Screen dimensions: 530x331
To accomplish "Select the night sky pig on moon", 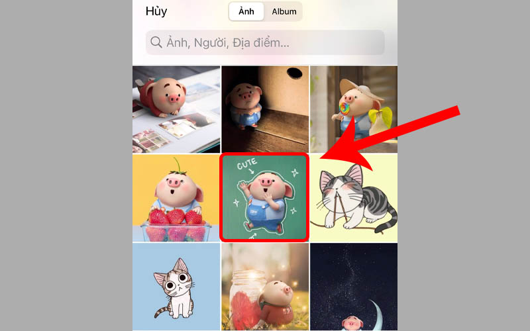I will [354, 287].
